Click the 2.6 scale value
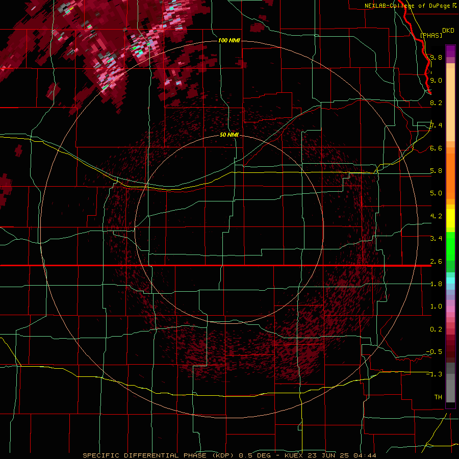The height and width of the screenshot is (459, 459). [x=436, y=262]
